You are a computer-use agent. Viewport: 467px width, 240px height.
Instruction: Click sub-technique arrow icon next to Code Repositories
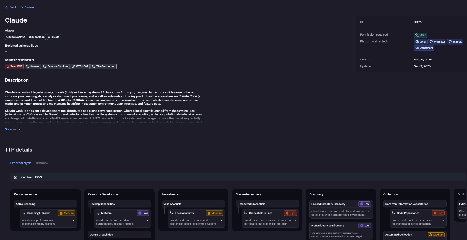(x=394, y=213)
